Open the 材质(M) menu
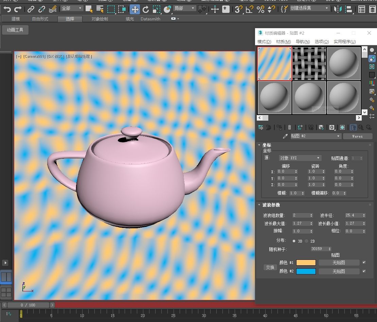The height and width of the screenshot is (322, 377). 284,41
